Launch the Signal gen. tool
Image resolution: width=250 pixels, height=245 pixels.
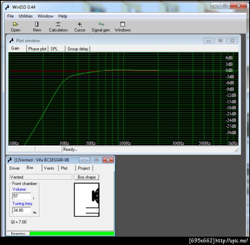click(x=101, y=27)
